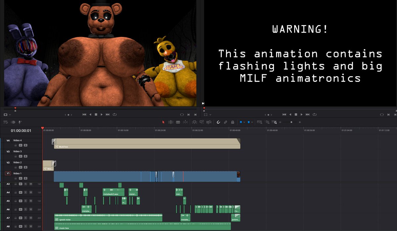Add a blue flag to clip

tap(241, 122)
